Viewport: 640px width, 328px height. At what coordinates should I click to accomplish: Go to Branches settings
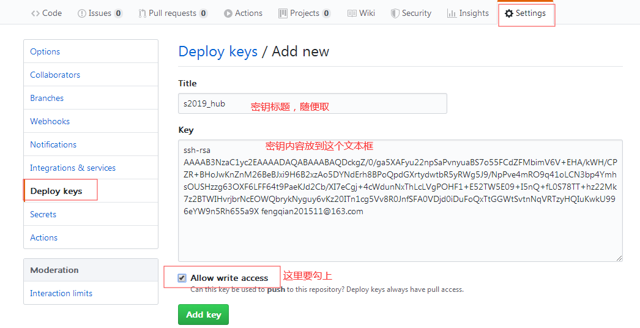91,98
